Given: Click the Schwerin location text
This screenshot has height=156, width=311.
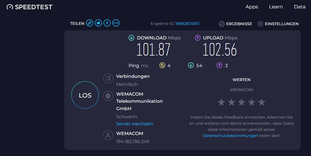Looking at the screenshot, I should (127, 117).
